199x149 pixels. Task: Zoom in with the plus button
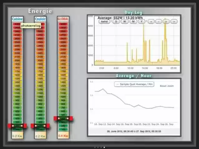coord(151,22)
